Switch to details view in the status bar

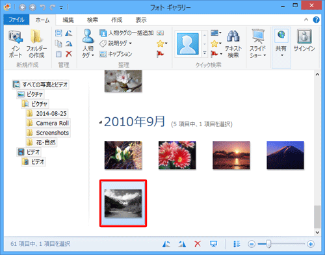click(237, 244)
